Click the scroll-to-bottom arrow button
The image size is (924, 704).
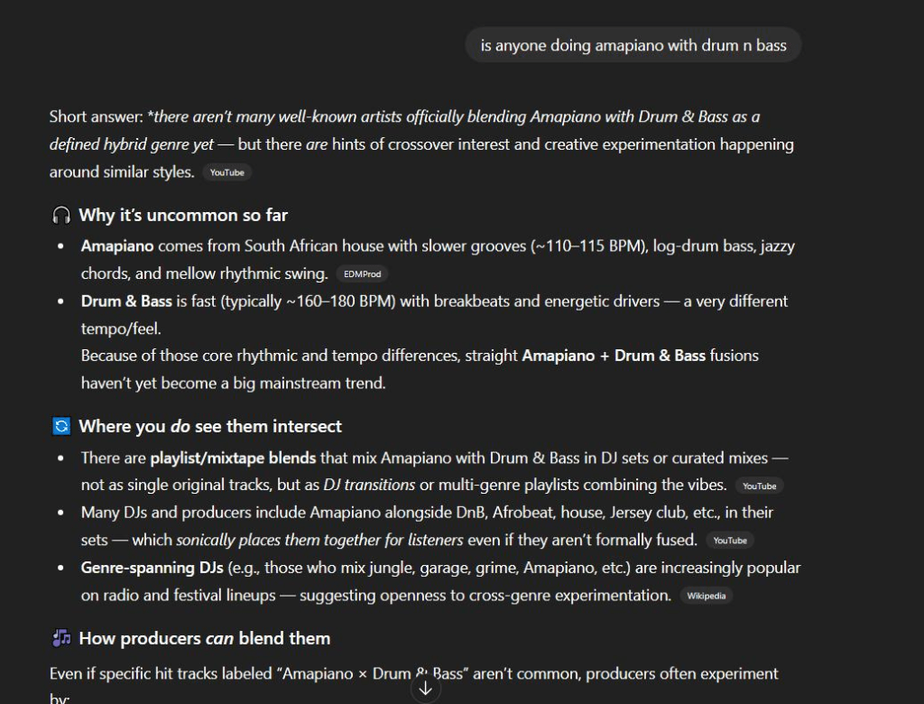click(426, 689)
